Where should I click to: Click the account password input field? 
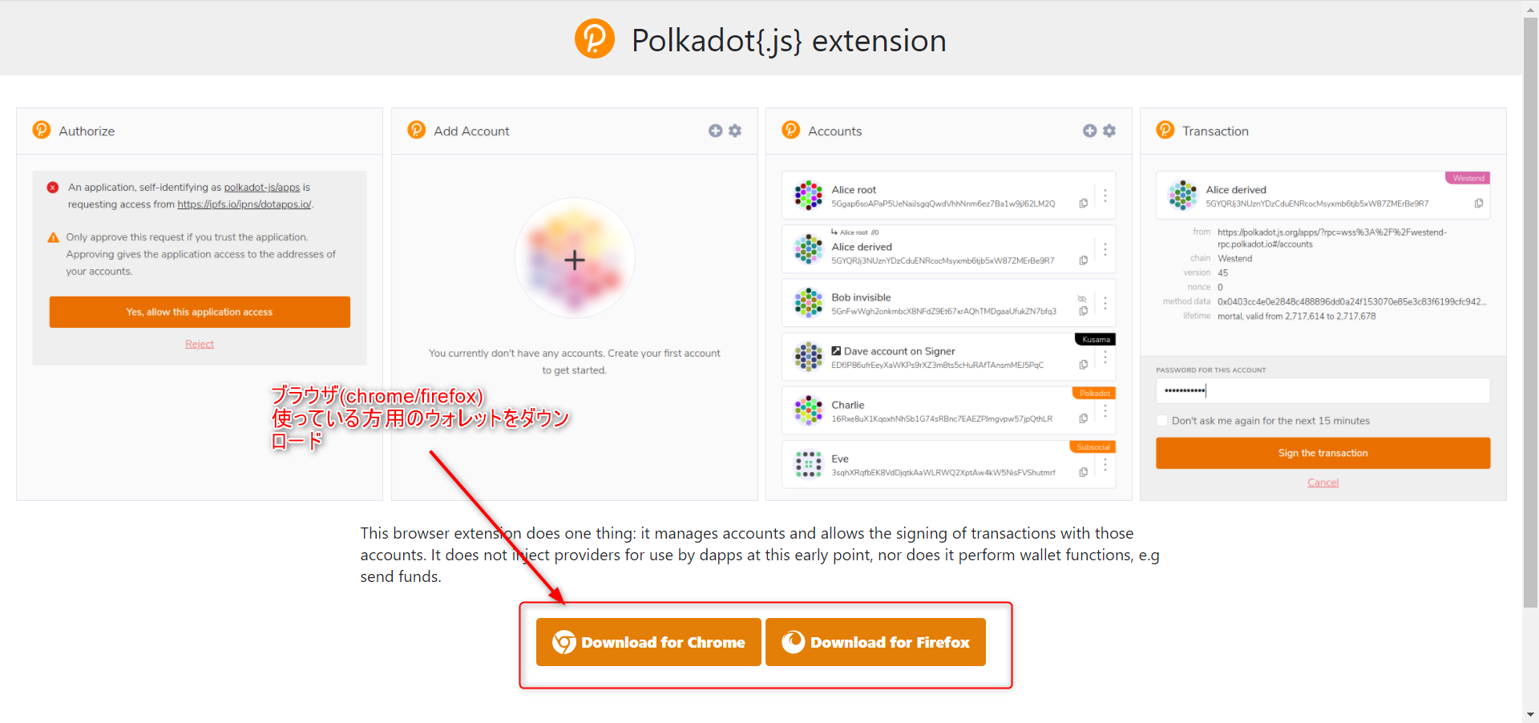(x=1323, y=391)
